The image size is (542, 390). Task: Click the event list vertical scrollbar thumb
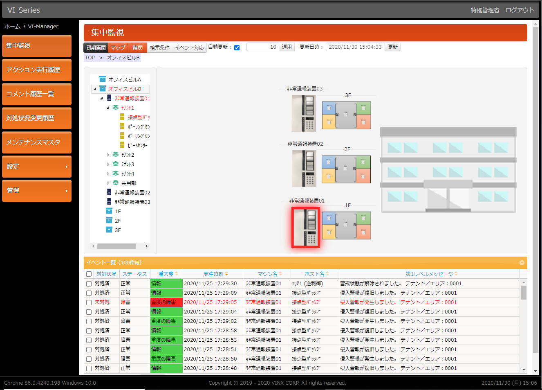pyautogui.click(x=524, y=293)
